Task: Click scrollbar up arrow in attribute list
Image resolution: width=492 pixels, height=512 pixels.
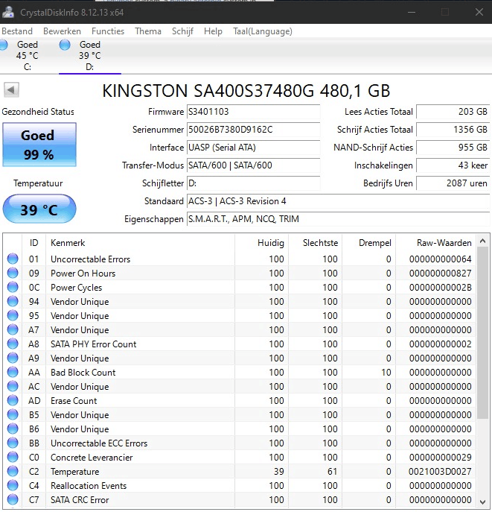Action: tap(483, 241)
